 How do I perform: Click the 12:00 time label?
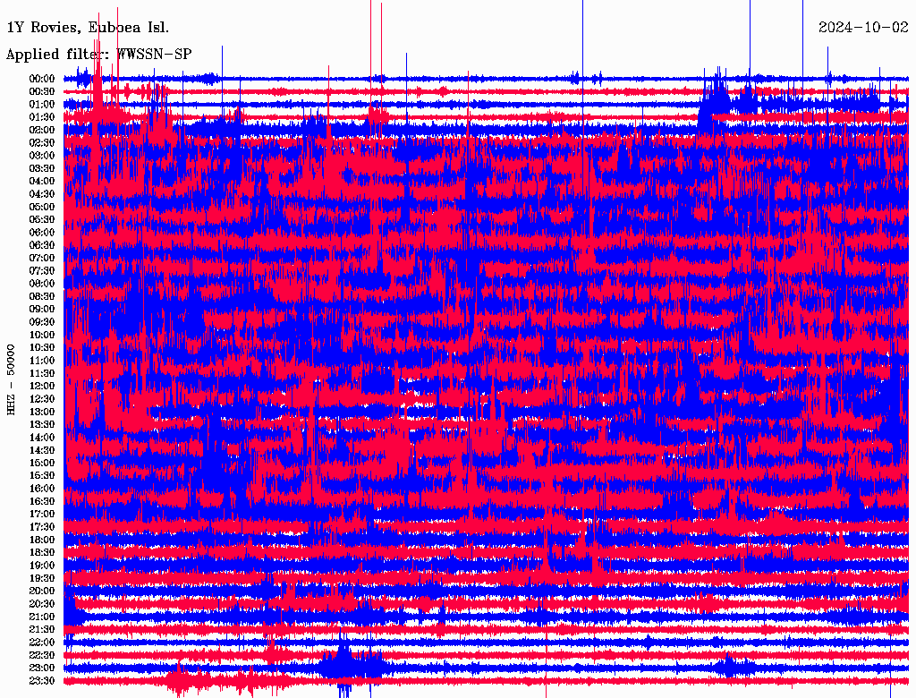(x=42, y=386)
